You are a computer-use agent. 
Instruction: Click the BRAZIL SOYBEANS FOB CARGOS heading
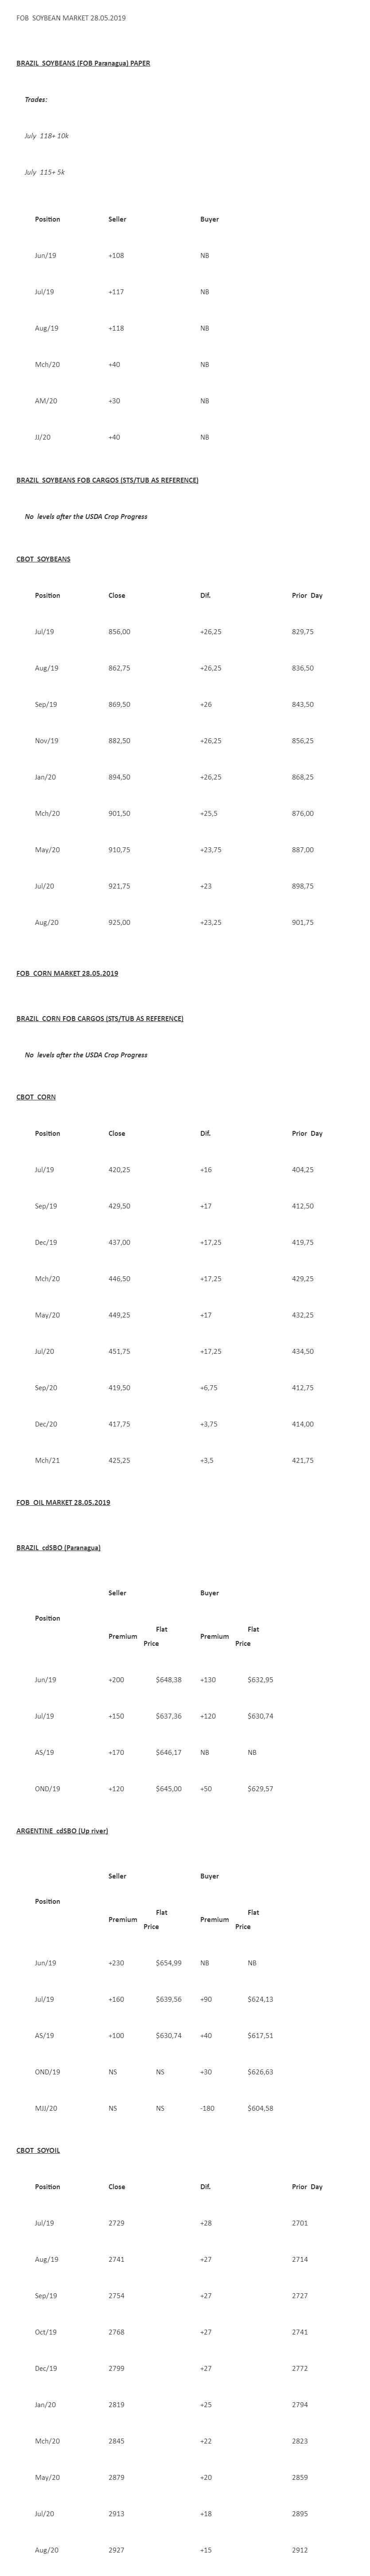[x=107, y=480]
